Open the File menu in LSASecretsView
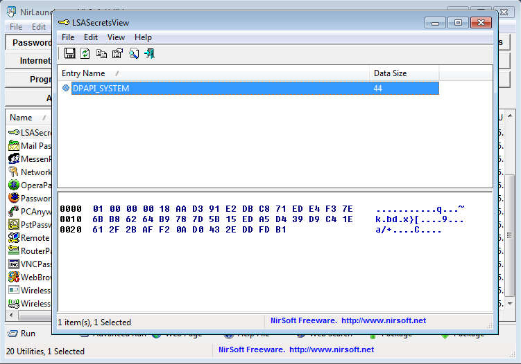 [x=68, y=37]
